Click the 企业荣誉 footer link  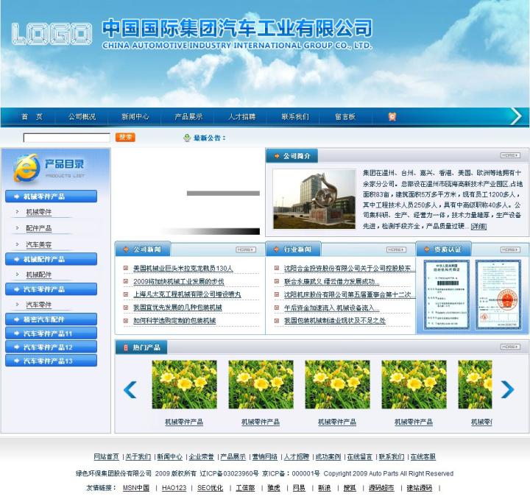(x=202, y=457)
